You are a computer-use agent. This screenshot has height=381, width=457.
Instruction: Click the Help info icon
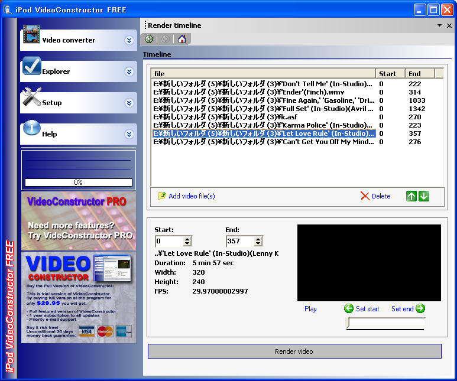pyautogui.click(x=31, y=128)
